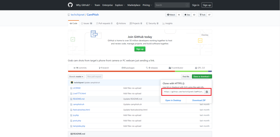
Task: Open the forks count 67
Action: coord(209,15)
